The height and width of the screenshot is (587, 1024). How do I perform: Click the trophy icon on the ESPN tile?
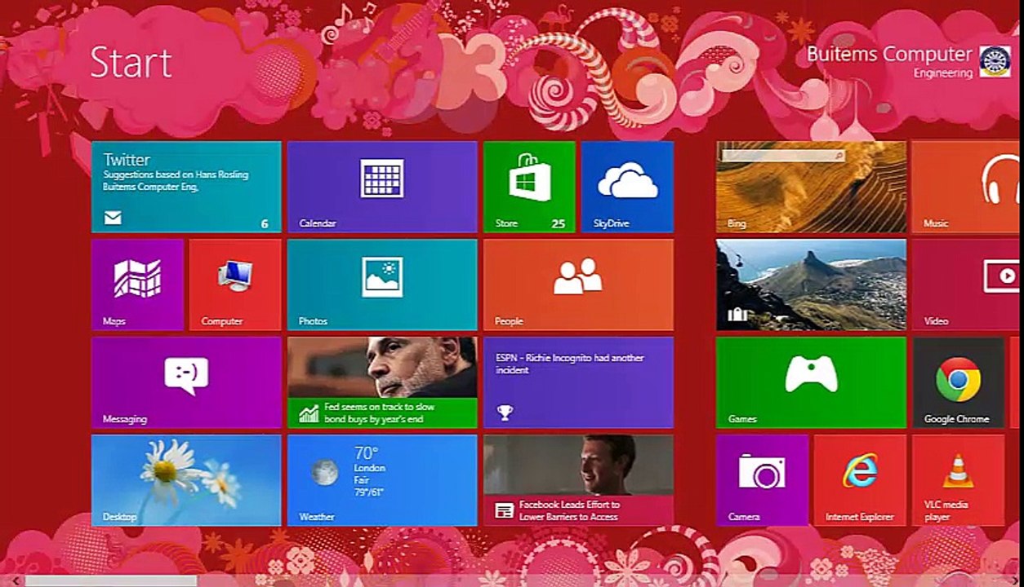[x=505, y=413]
